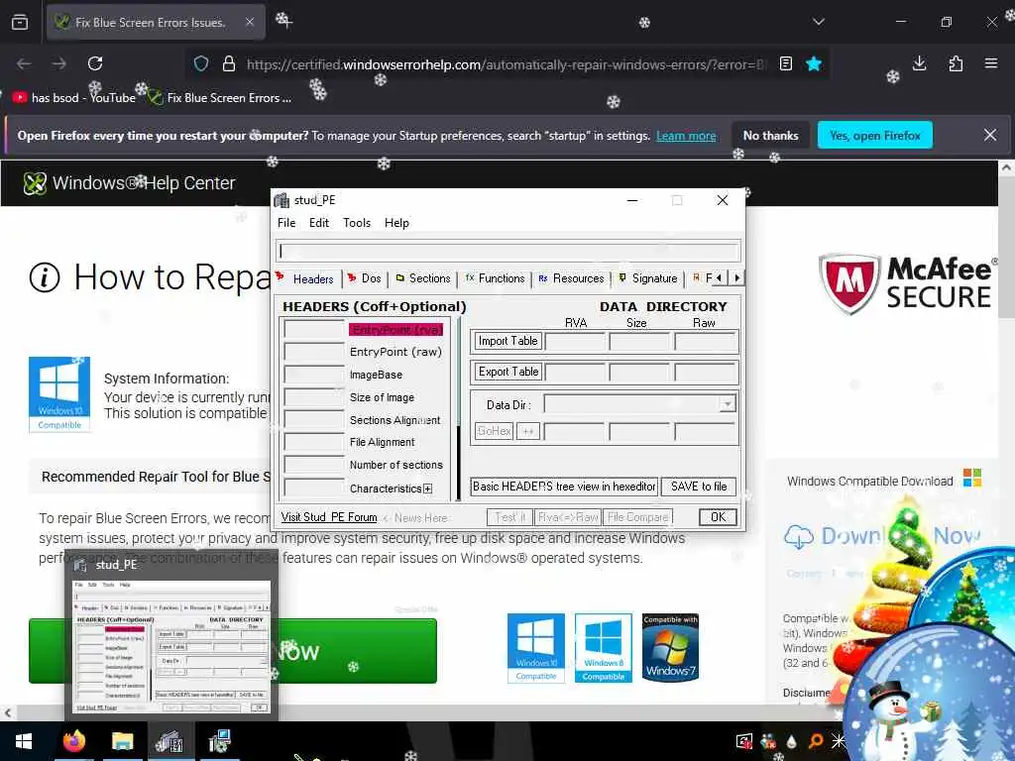Open the Tools menu in stud_PE
1015x761 pixels.
pyautogui.click(x=357, y=223)
